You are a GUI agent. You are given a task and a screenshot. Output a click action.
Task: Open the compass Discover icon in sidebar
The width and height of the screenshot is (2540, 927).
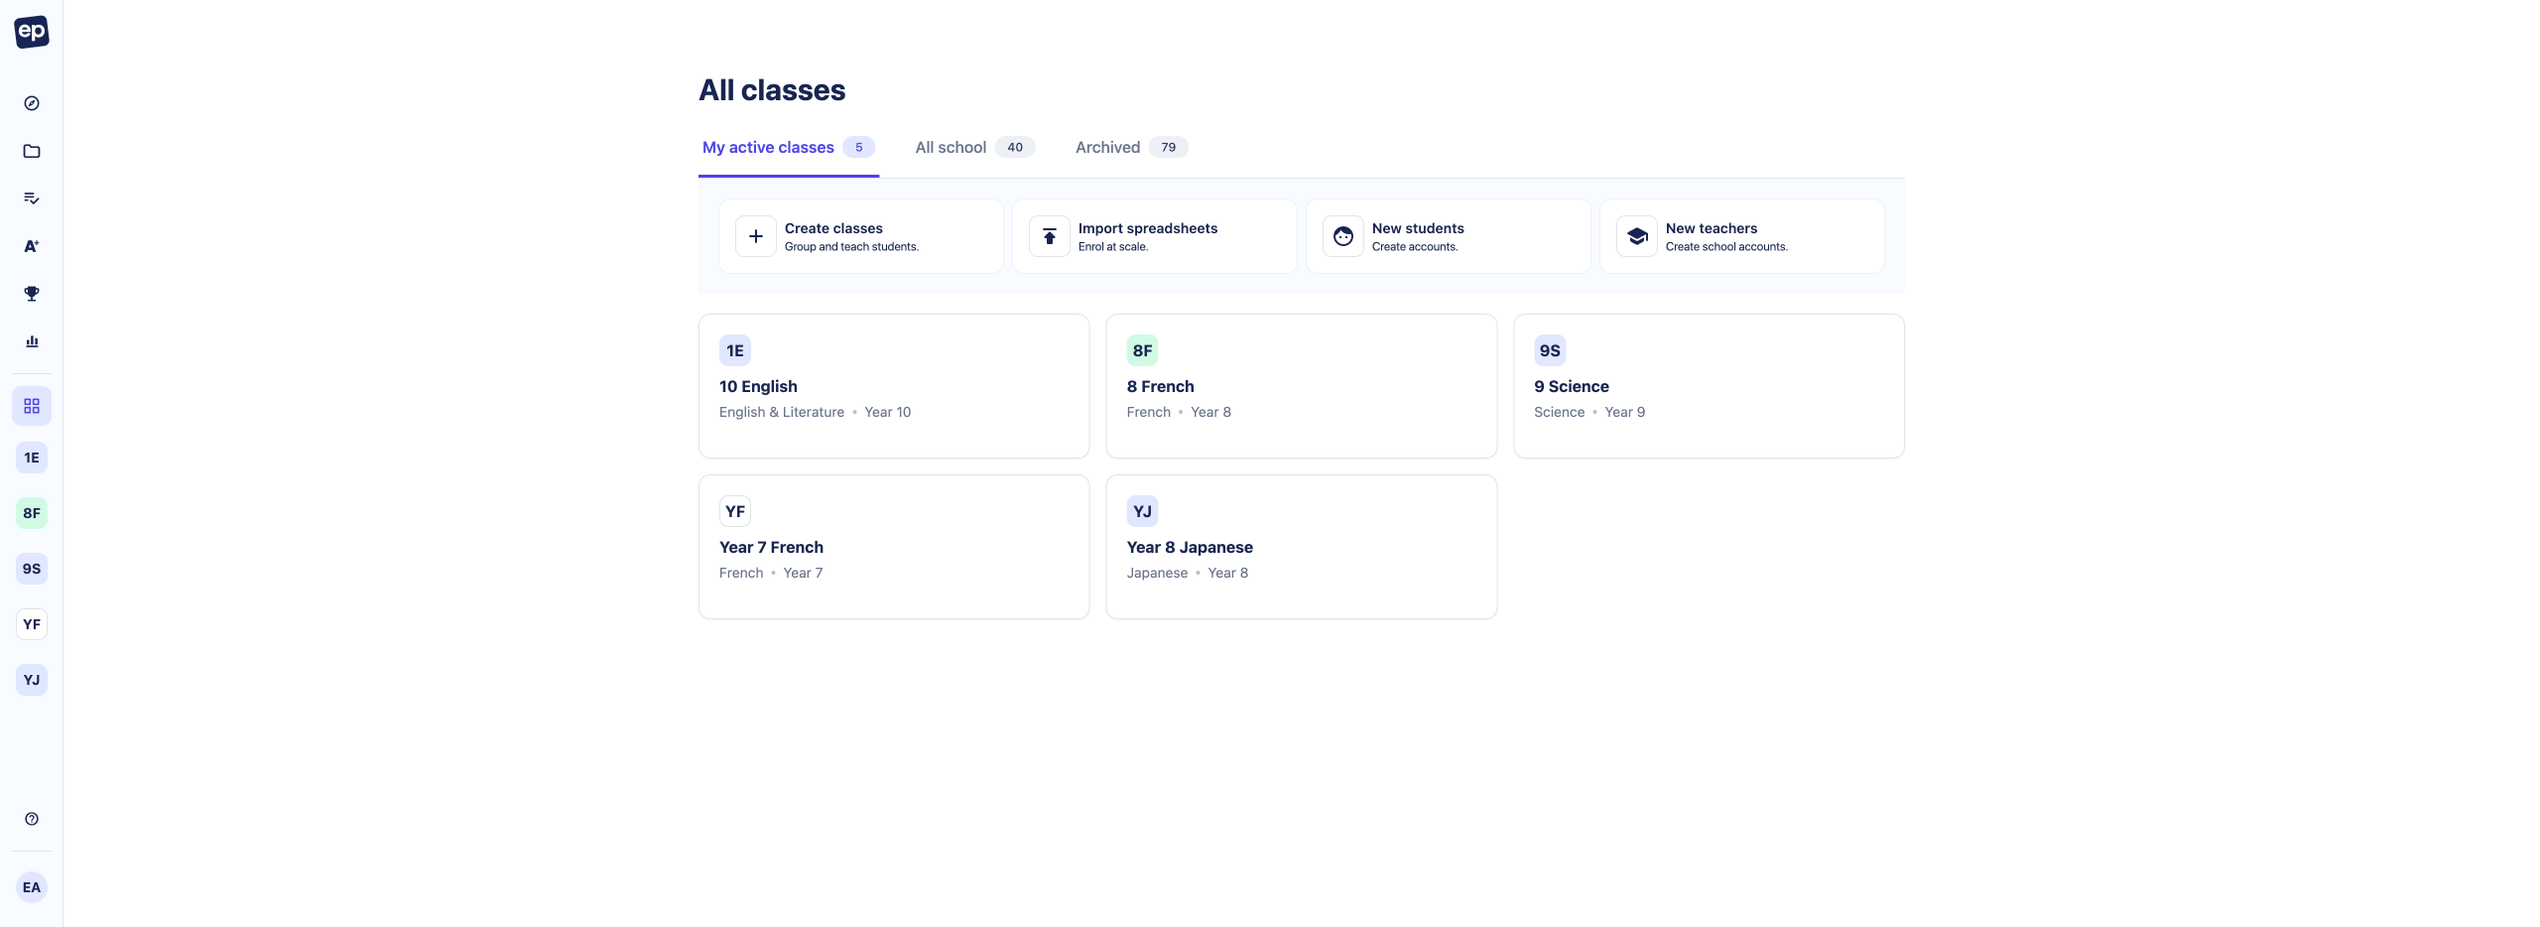[32, 103]
